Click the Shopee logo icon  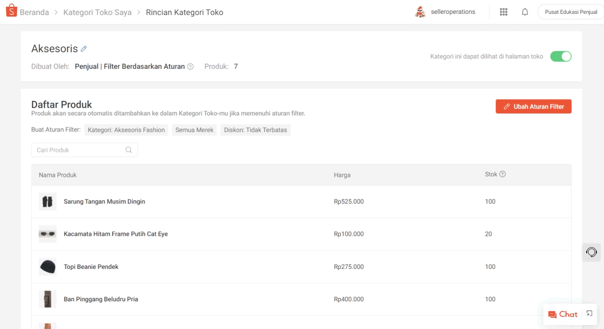pos(11,11)
